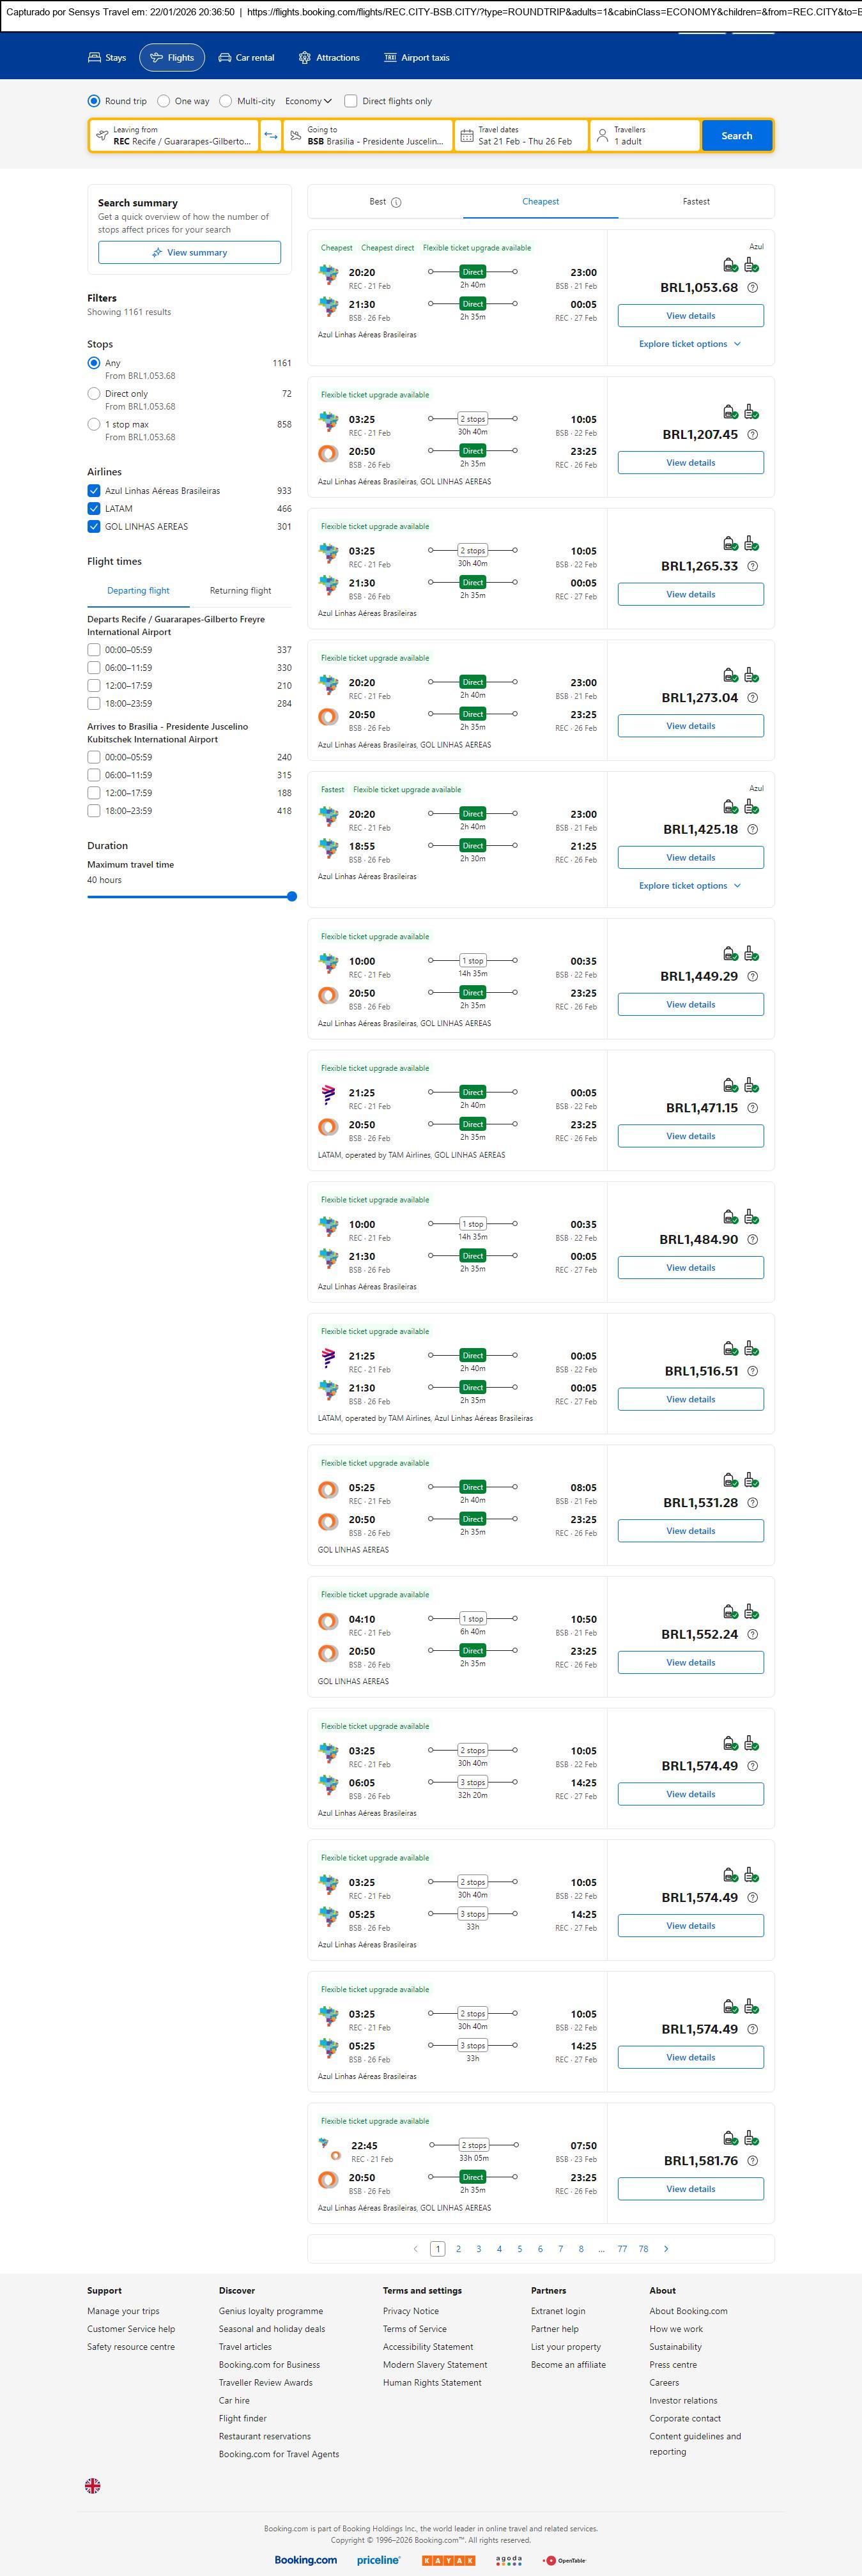Click the info icon beside the Best tab
This screenshot has height=2576, width=862.
tap(396, 202)
